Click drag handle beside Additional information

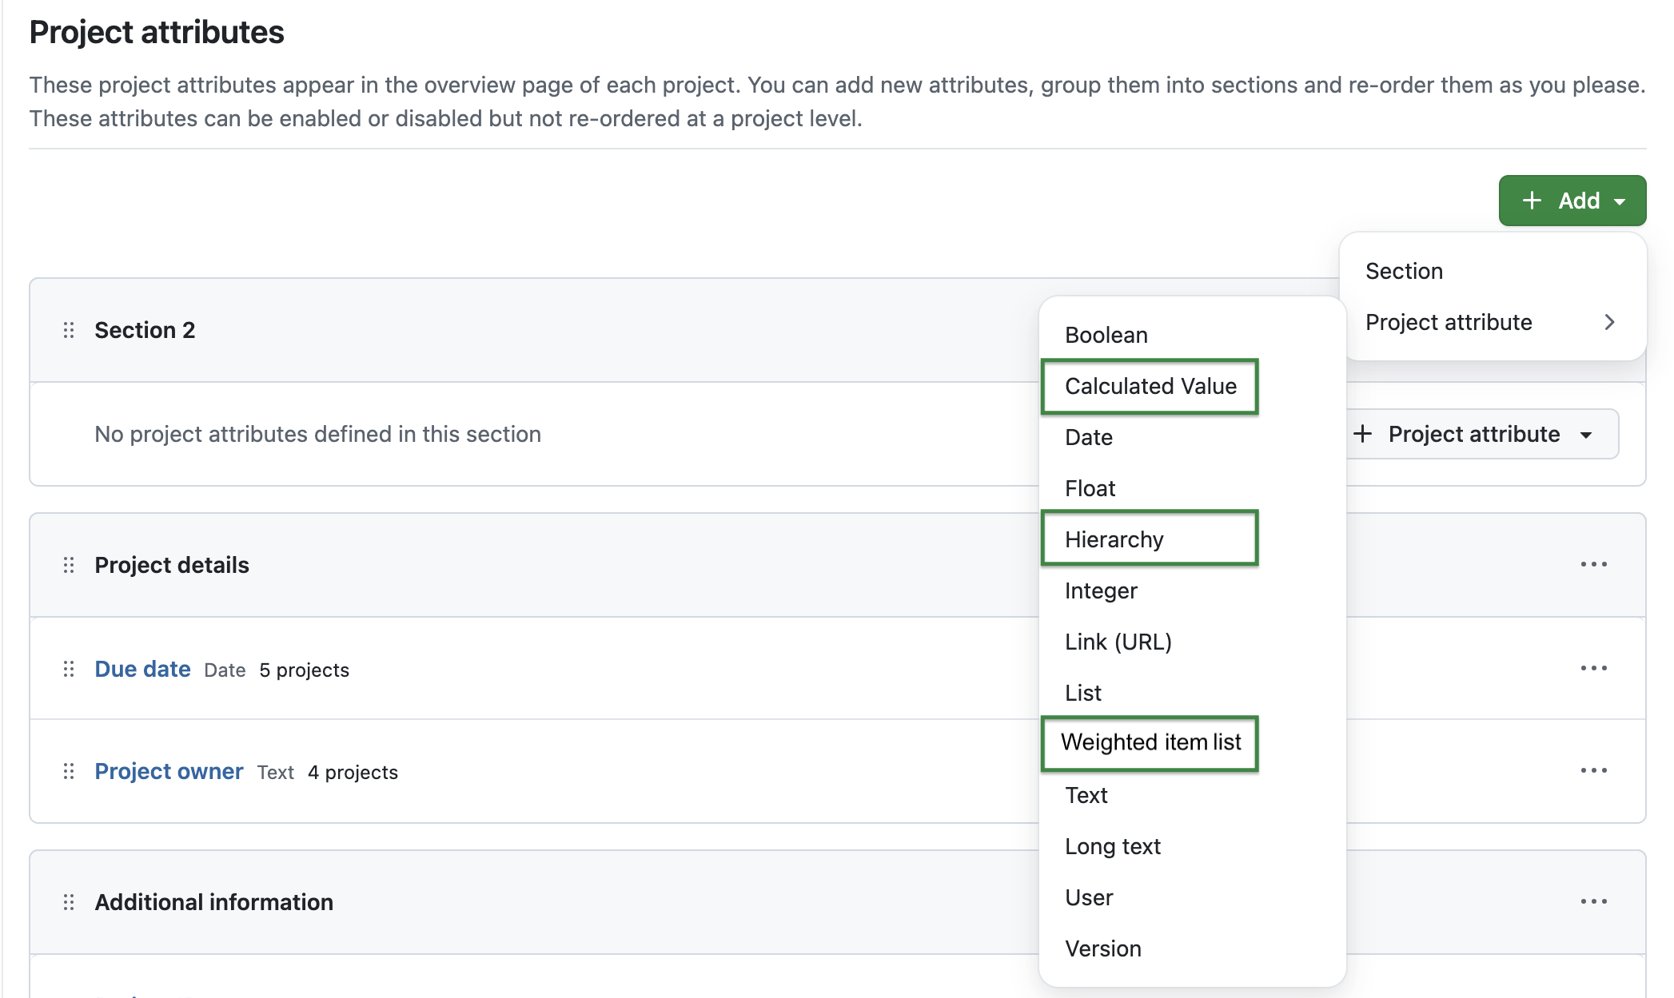pos(68,902)
